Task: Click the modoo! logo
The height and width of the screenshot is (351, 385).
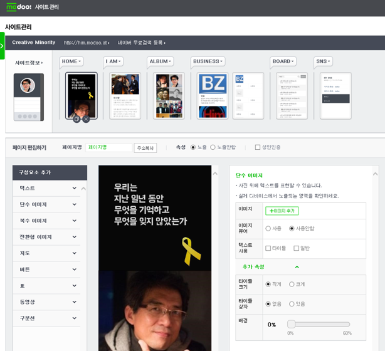Action: 18,7
